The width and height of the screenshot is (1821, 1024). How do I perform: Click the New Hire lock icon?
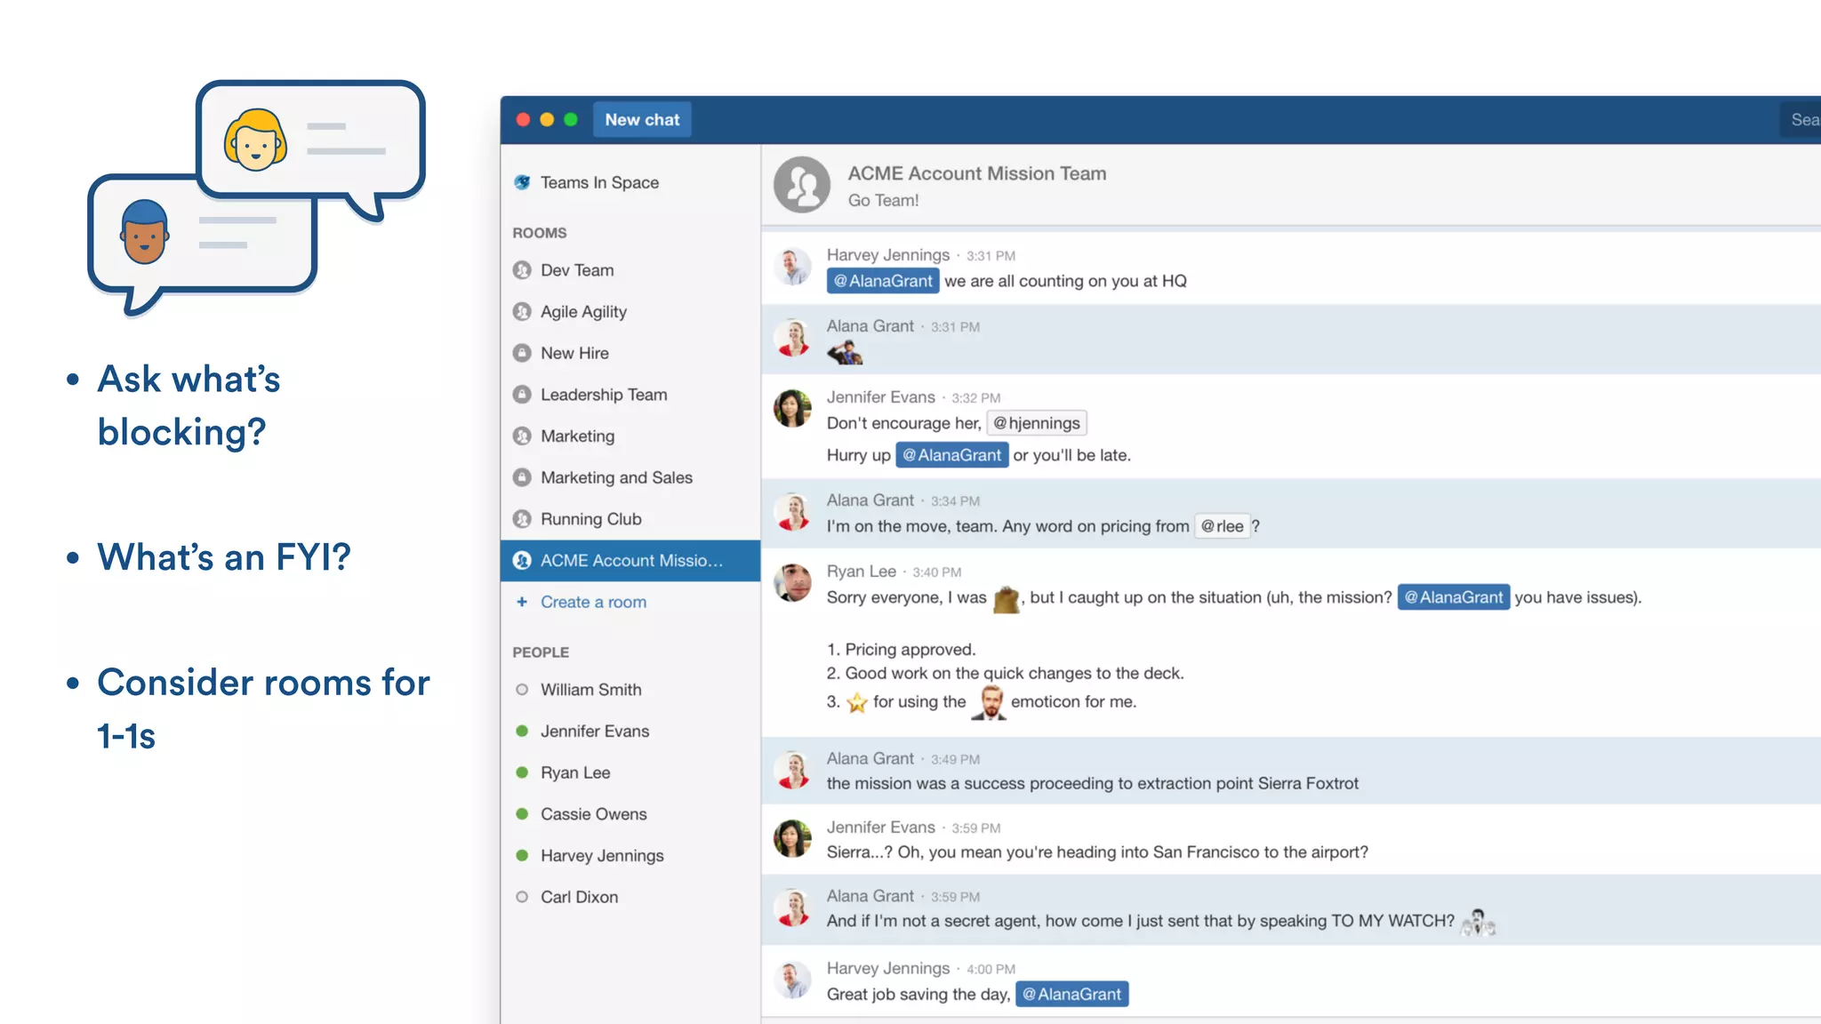[x=523, y=353]
